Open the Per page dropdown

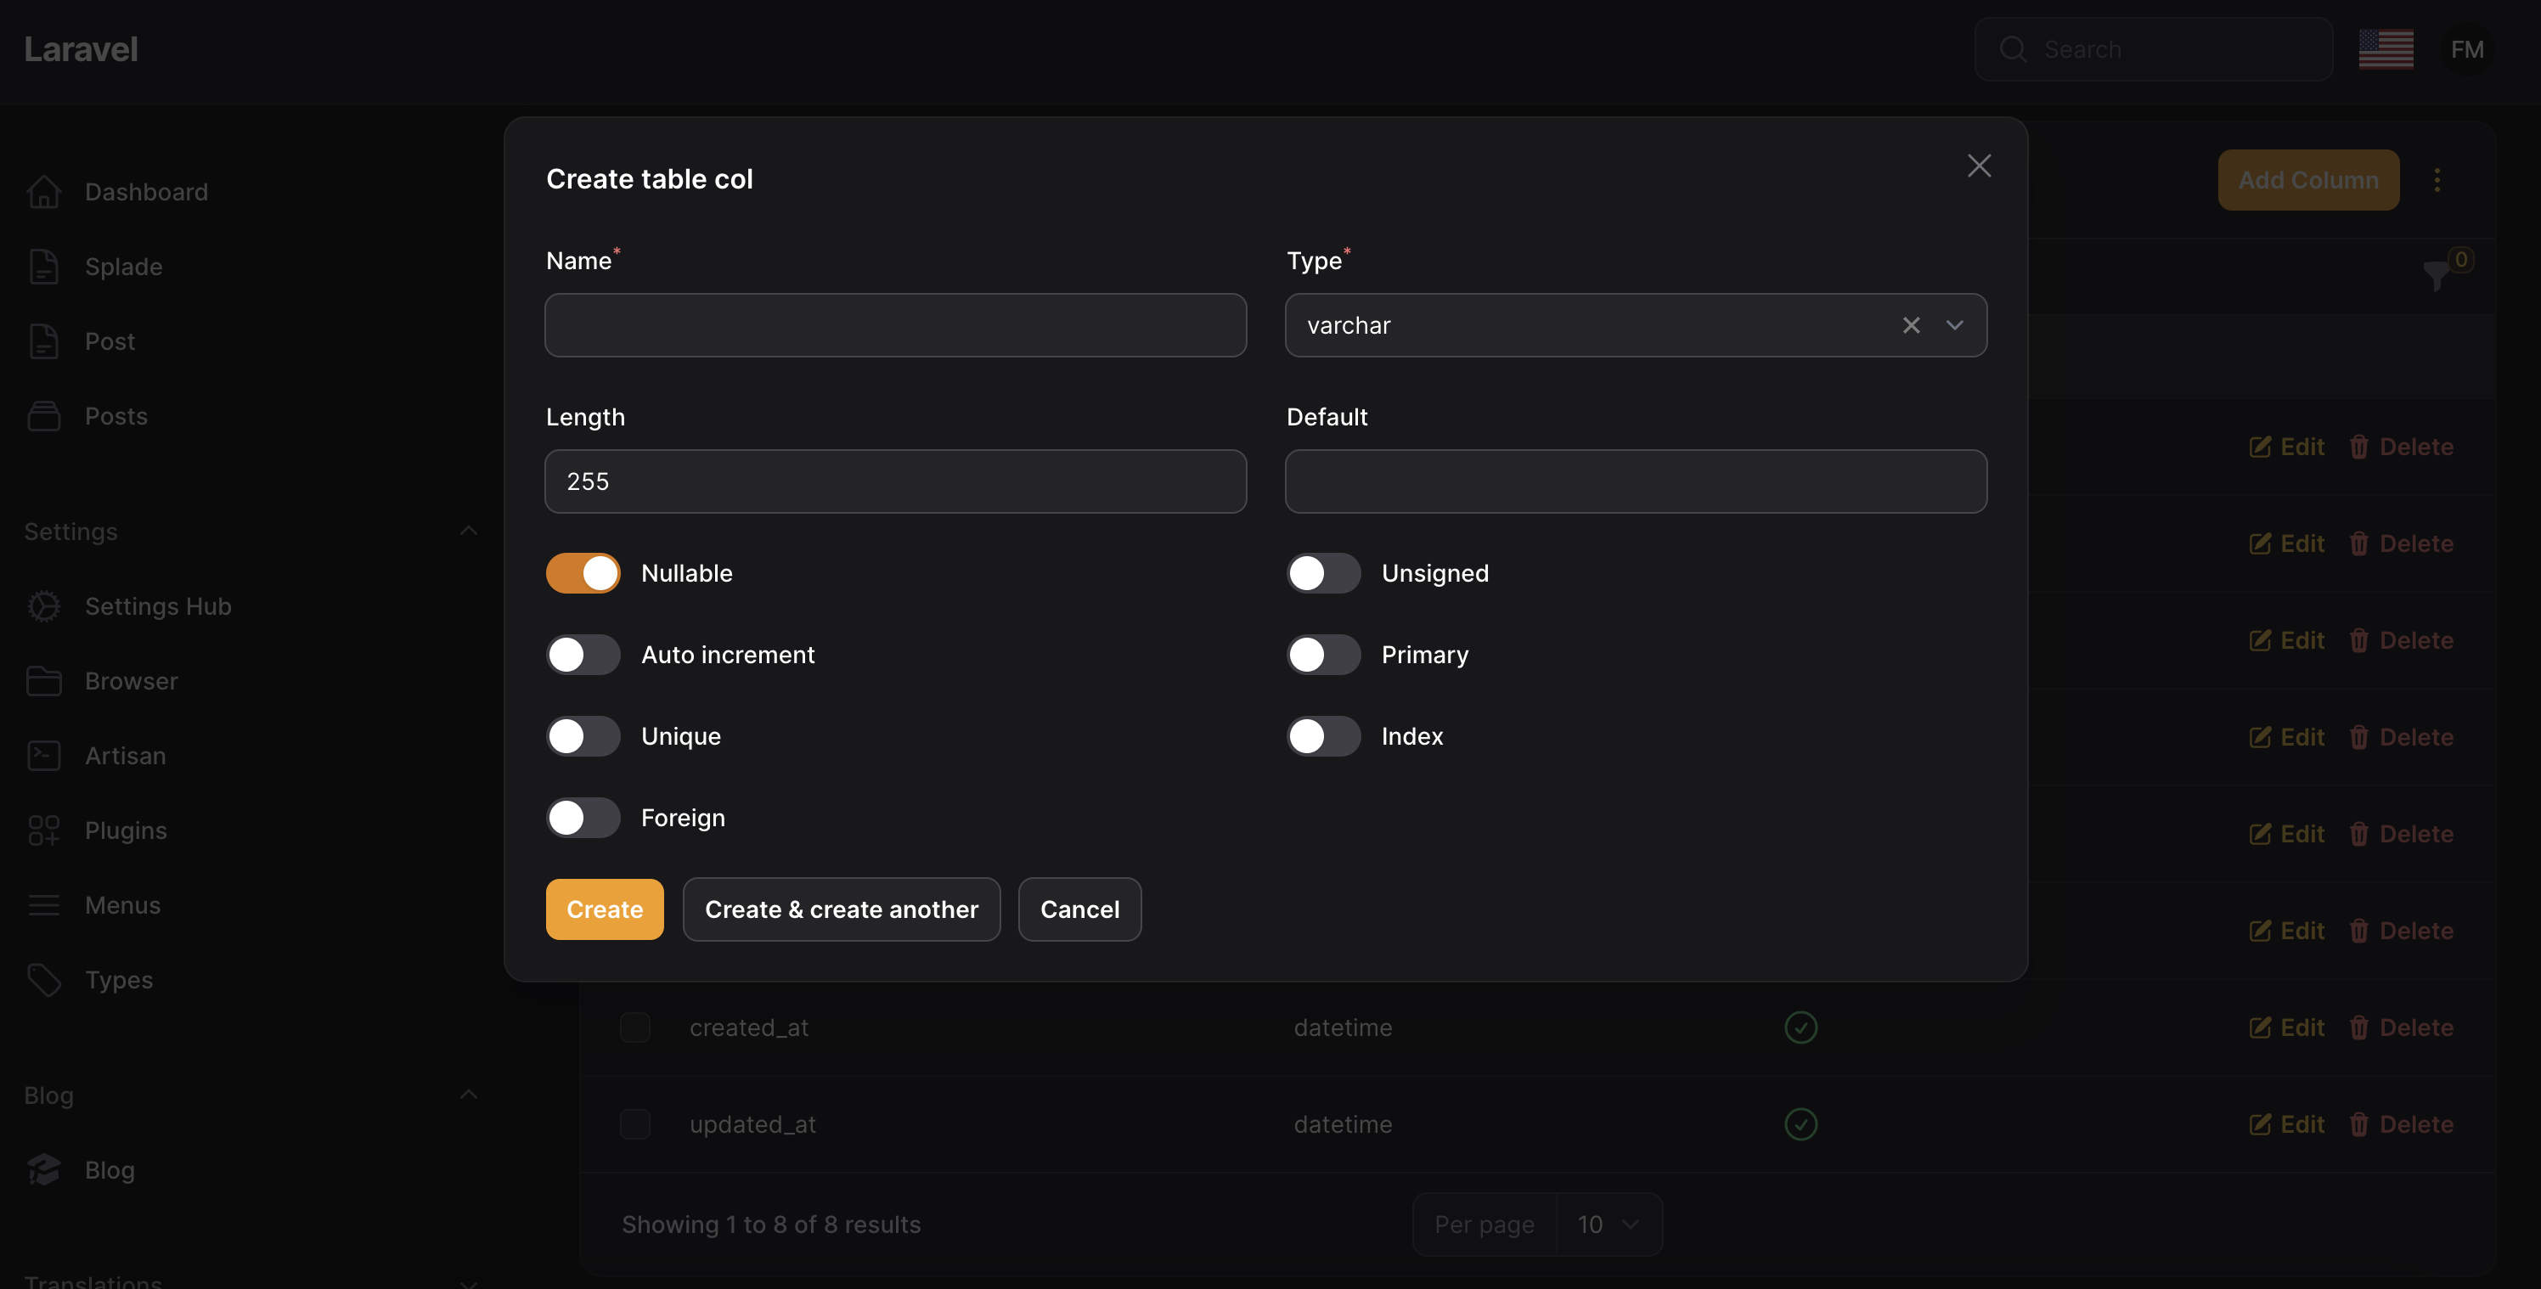point(1608,1224)
